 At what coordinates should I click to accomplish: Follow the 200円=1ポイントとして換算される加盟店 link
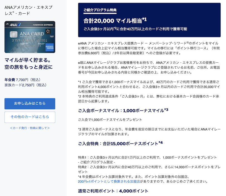[109, 182]
